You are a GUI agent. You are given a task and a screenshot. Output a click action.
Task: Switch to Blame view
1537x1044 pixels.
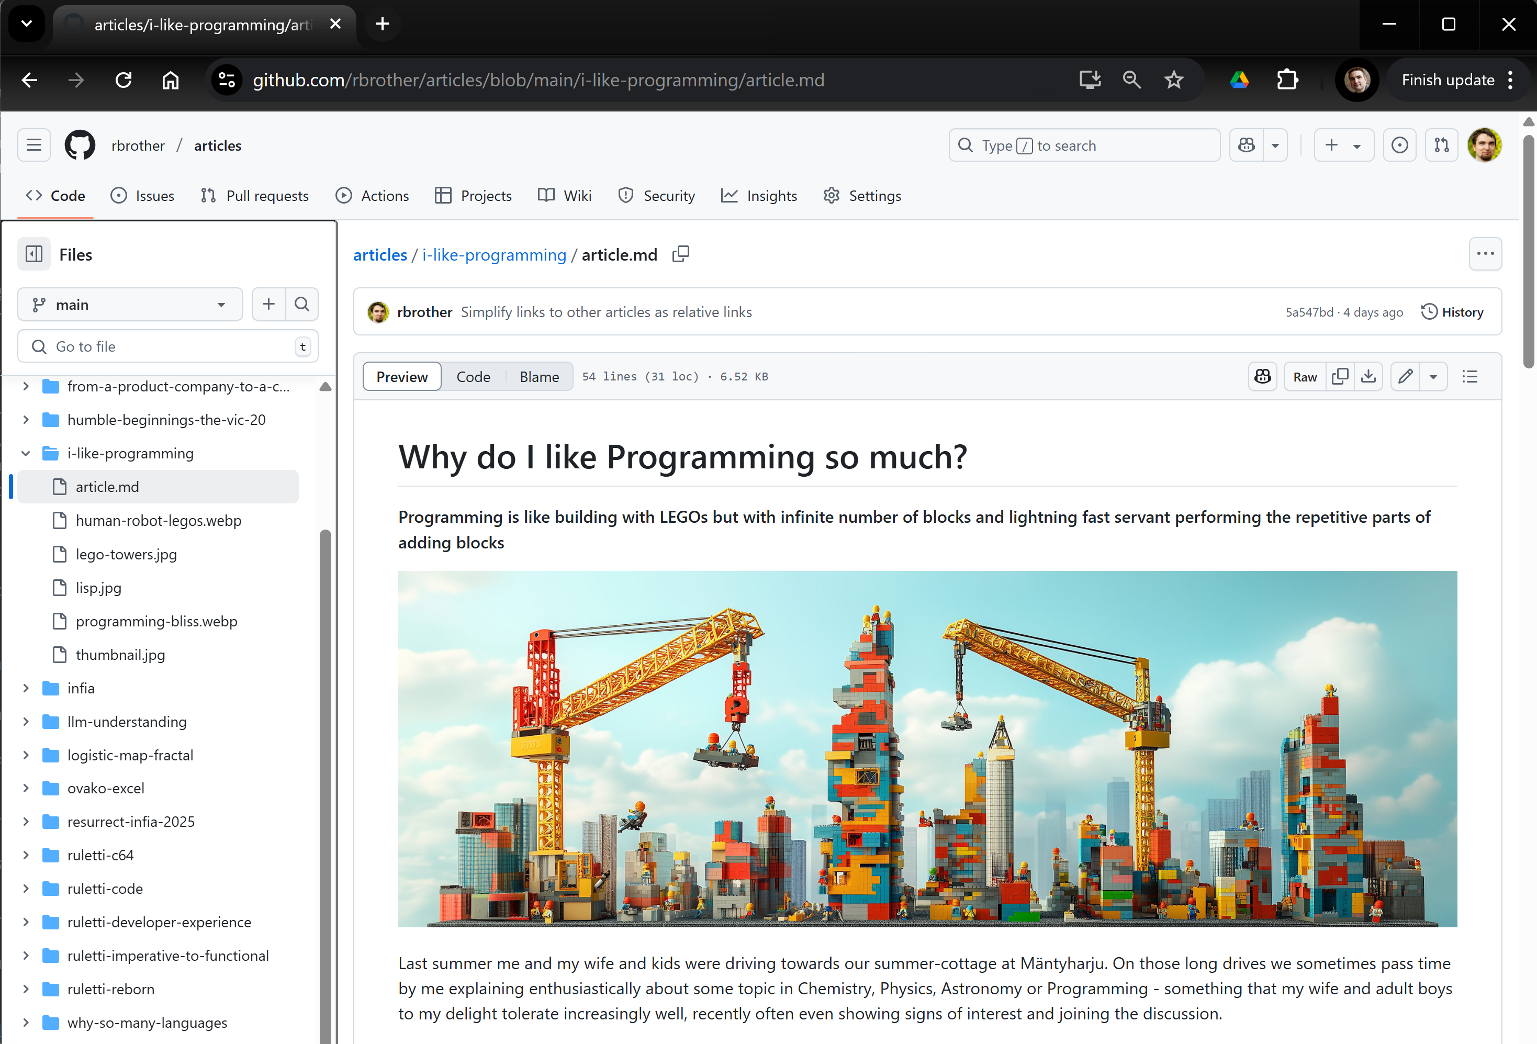pos(539,376)
